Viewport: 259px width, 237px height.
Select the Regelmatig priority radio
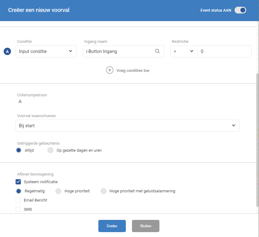pyautogui.click(x=19, y=191)
